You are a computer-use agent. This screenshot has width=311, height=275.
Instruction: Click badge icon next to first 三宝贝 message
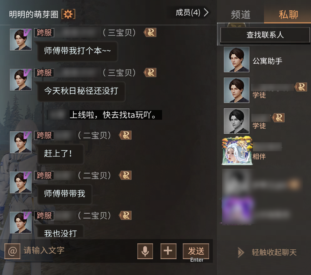(x=150, y=32)
